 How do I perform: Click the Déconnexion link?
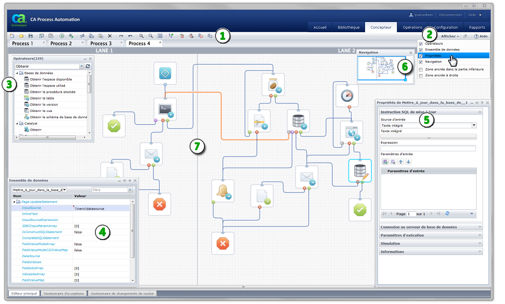coord(451,15)
